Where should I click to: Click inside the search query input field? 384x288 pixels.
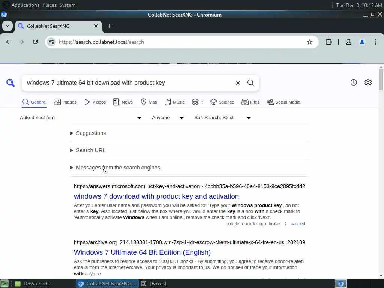pos(129,83)
